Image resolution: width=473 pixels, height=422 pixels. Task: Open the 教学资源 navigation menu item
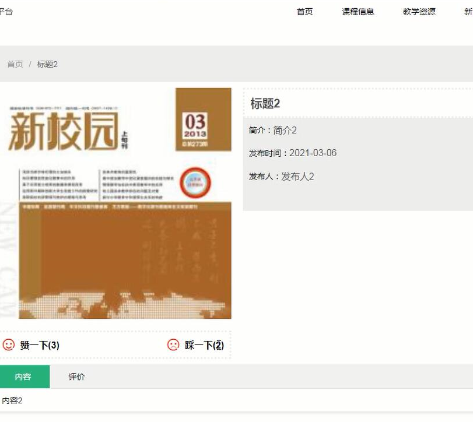click(419, 12)
